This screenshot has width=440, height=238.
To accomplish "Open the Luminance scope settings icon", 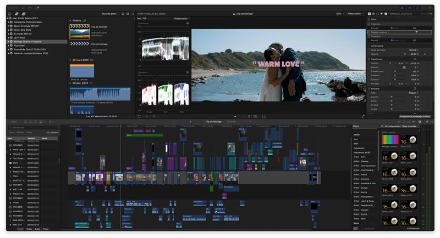I will [x=188, y=23].
